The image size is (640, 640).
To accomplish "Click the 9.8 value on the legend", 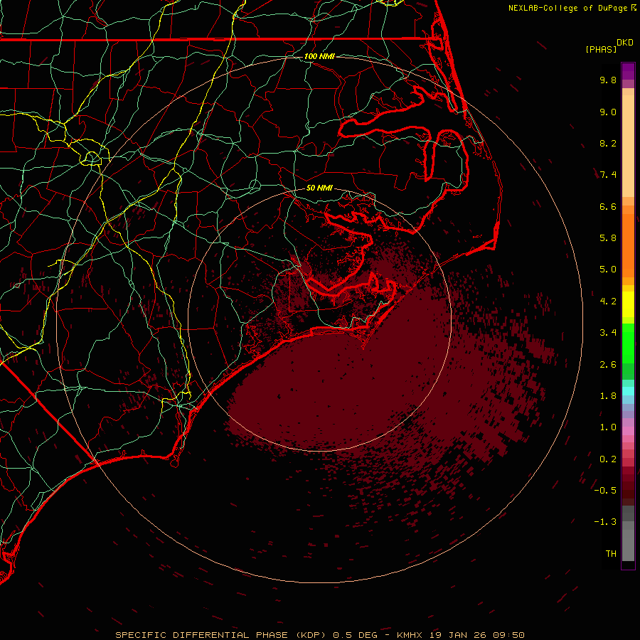I will pyautogui.click(x=608, y=80).
